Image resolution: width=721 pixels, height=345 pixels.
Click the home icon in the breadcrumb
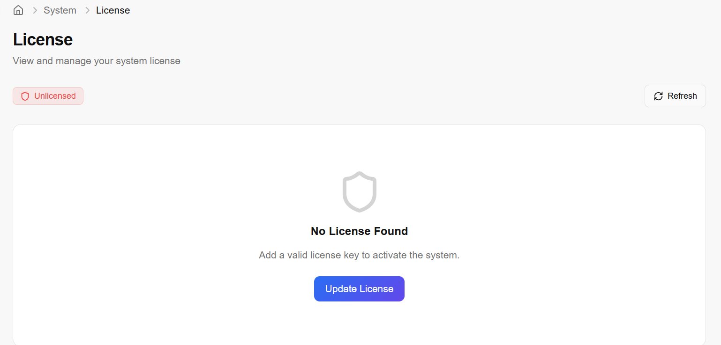[18, 10]
